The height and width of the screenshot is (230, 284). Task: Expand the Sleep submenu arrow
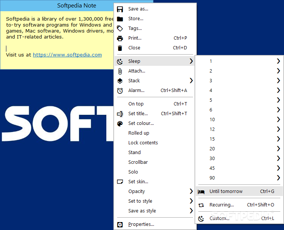(x=191, y=61)
